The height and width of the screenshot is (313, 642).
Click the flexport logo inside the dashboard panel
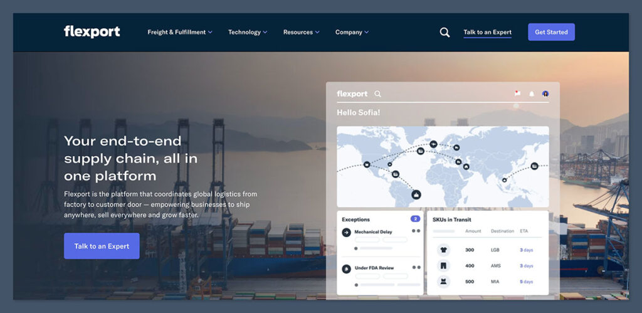[x=352, y=94]
